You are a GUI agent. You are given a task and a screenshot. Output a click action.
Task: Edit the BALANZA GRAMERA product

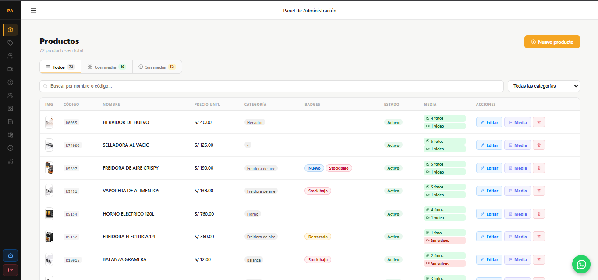pyautogui.click(x=489, y=259)
